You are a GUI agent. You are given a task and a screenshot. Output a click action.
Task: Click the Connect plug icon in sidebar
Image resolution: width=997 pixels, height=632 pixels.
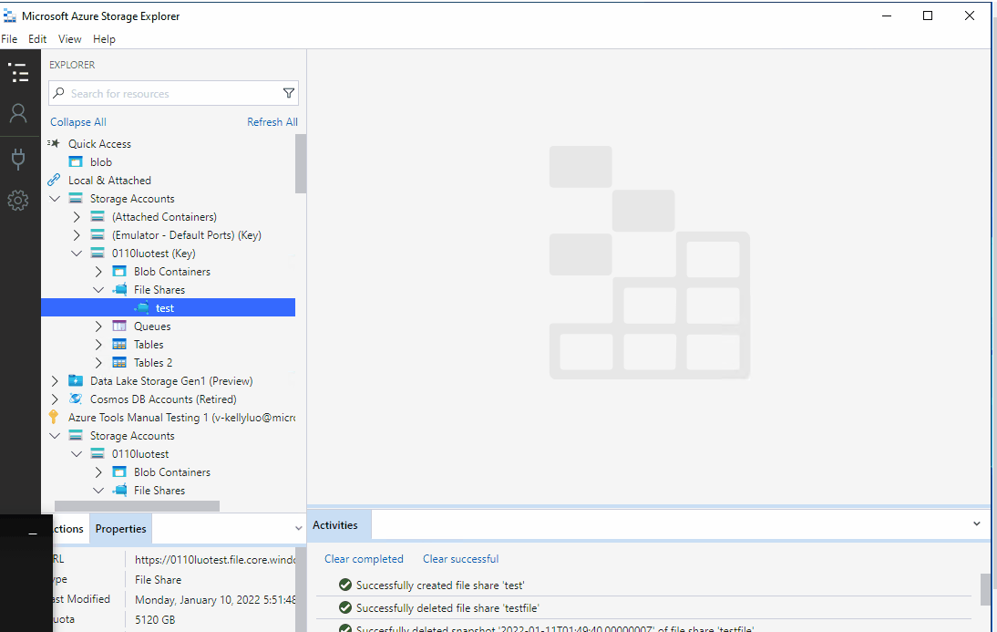18,158
